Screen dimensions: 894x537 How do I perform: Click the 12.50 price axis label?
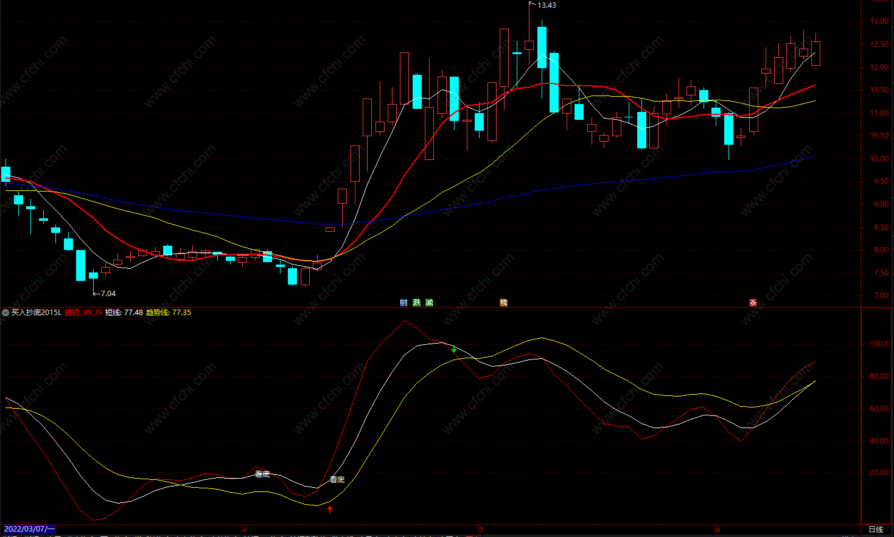[879, 44]
